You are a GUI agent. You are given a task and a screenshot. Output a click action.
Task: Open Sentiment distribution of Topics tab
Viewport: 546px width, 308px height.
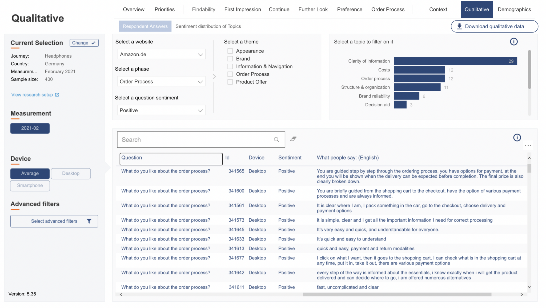coord(208,26)
